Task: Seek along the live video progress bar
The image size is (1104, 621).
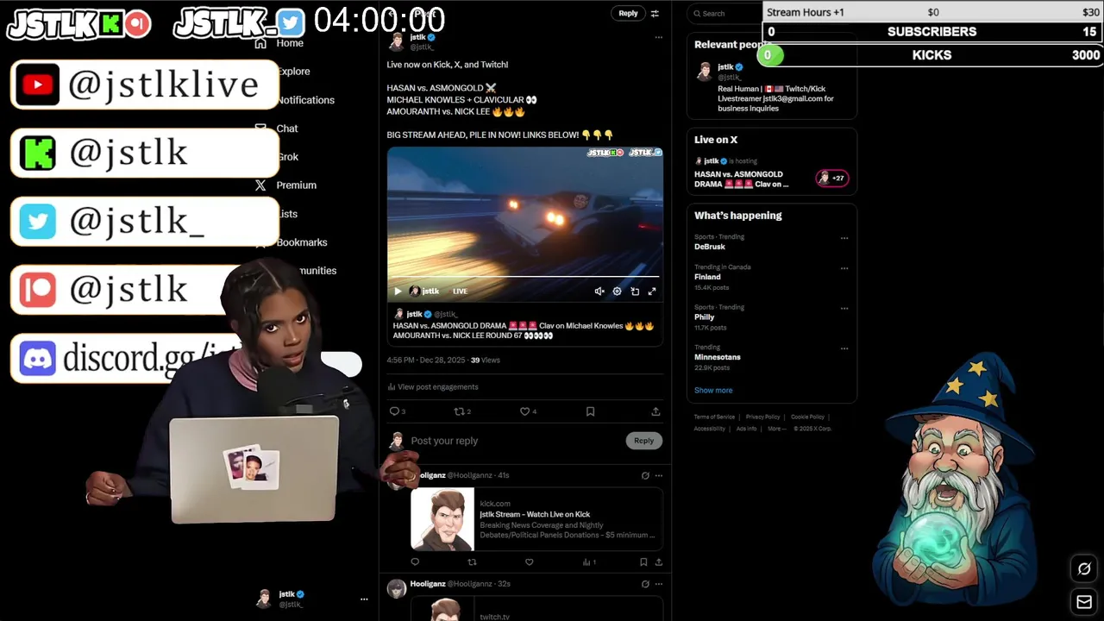Action: click(524, 277)
